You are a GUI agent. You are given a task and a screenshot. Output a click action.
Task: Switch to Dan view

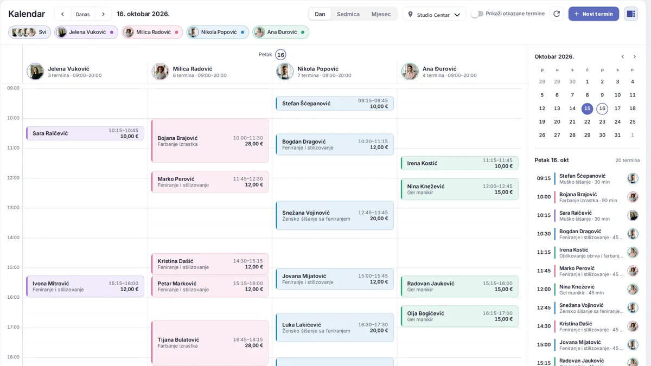click(x=320, y=14)
